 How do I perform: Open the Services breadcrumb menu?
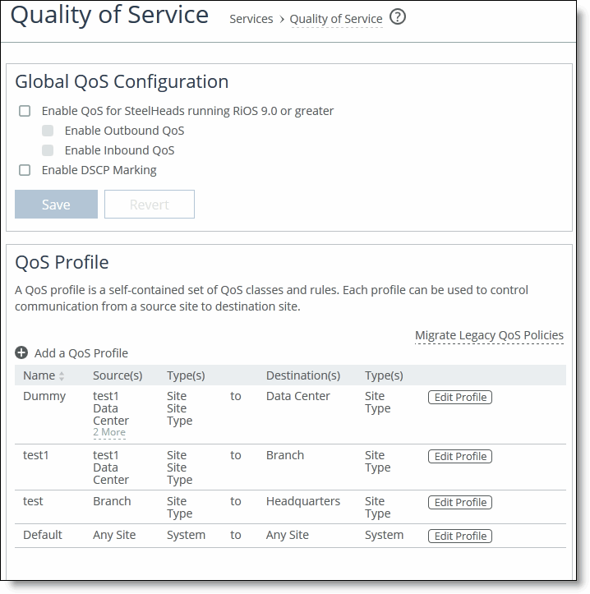(251, 19)
